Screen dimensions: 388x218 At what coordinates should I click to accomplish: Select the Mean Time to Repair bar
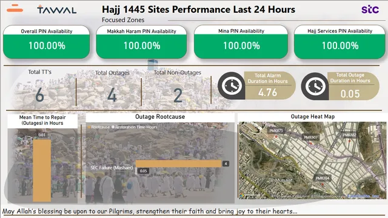click(42, 171)
